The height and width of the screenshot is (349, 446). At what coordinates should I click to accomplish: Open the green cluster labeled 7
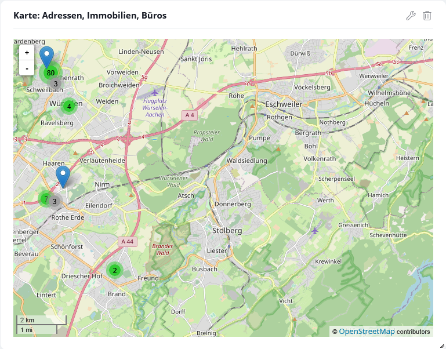[x=46, y=199]
